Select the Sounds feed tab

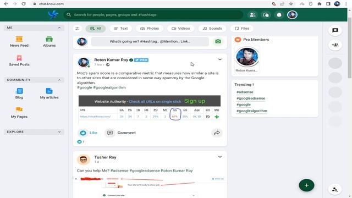tap(212, 29)
